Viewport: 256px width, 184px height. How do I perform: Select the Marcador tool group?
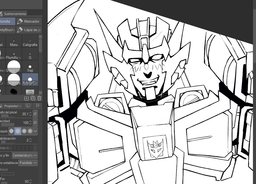pos(29,22)
